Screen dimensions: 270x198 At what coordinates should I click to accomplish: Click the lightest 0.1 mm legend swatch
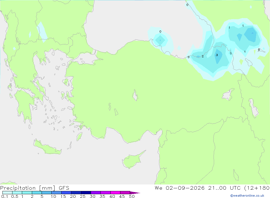coord(7,193)
